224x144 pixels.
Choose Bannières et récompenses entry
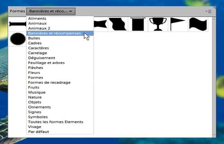60,33
